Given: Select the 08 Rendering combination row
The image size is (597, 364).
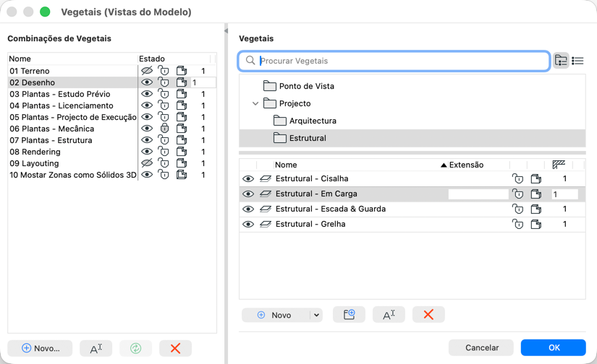Looking at the screenshot, I should (112, 152).
